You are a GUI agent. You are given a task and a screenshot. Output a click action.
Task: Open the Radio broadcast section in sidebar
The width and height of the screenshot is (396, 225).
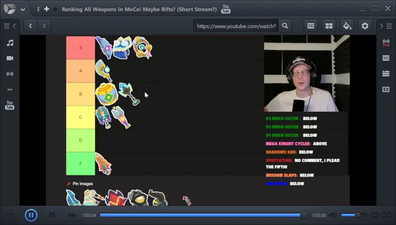[x=10, y=74]
